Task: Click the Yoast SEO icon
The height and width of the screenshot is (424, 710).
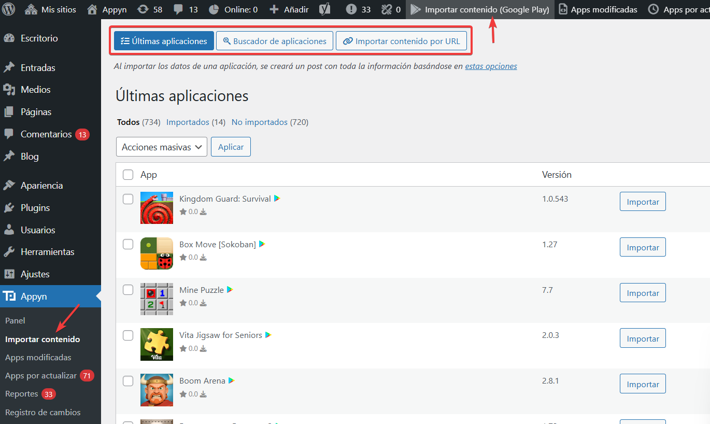Action: click(325, 9)
